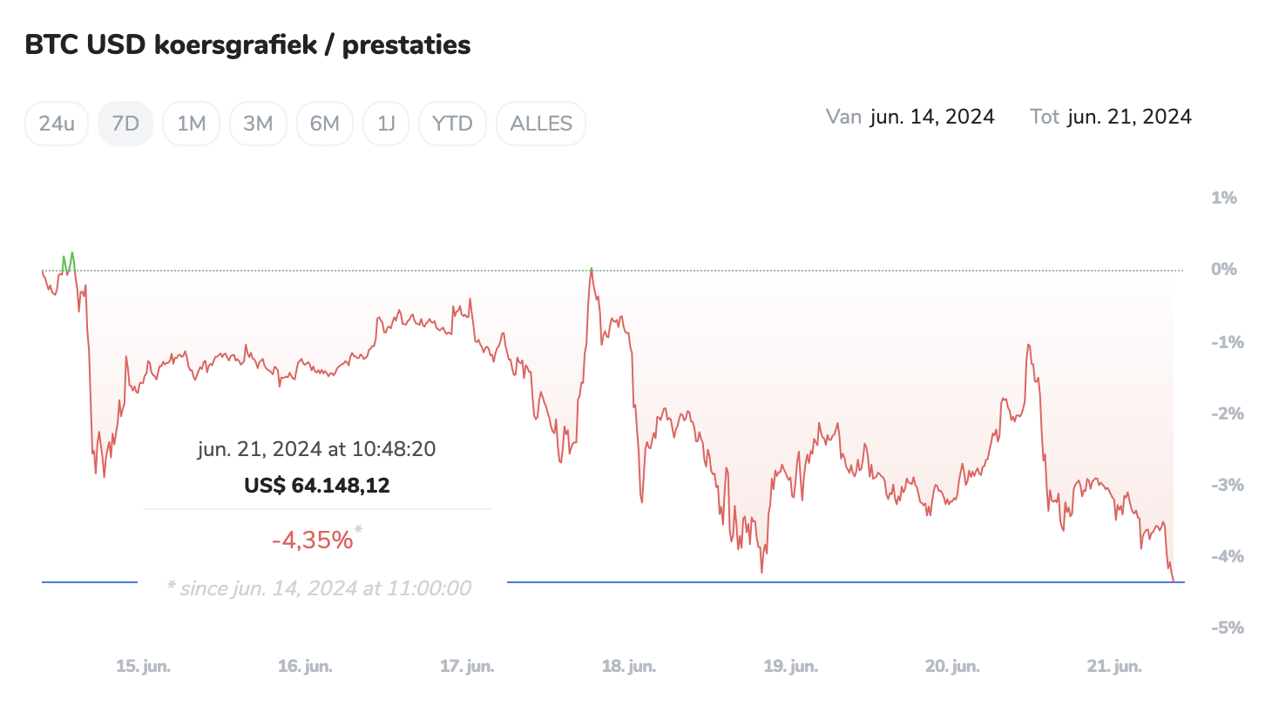Open the Tot end date field

(x=1129, y=117)
